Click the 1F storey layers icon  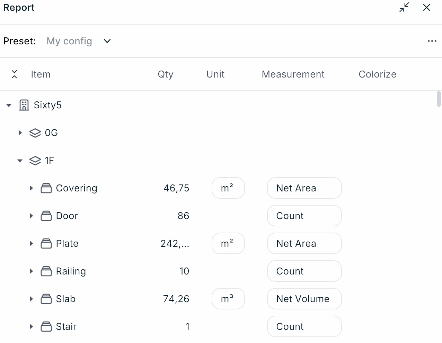pos(35,161)
